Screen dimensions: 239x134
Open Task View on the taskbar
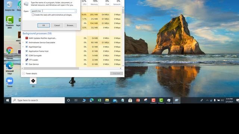pos(76,100)
